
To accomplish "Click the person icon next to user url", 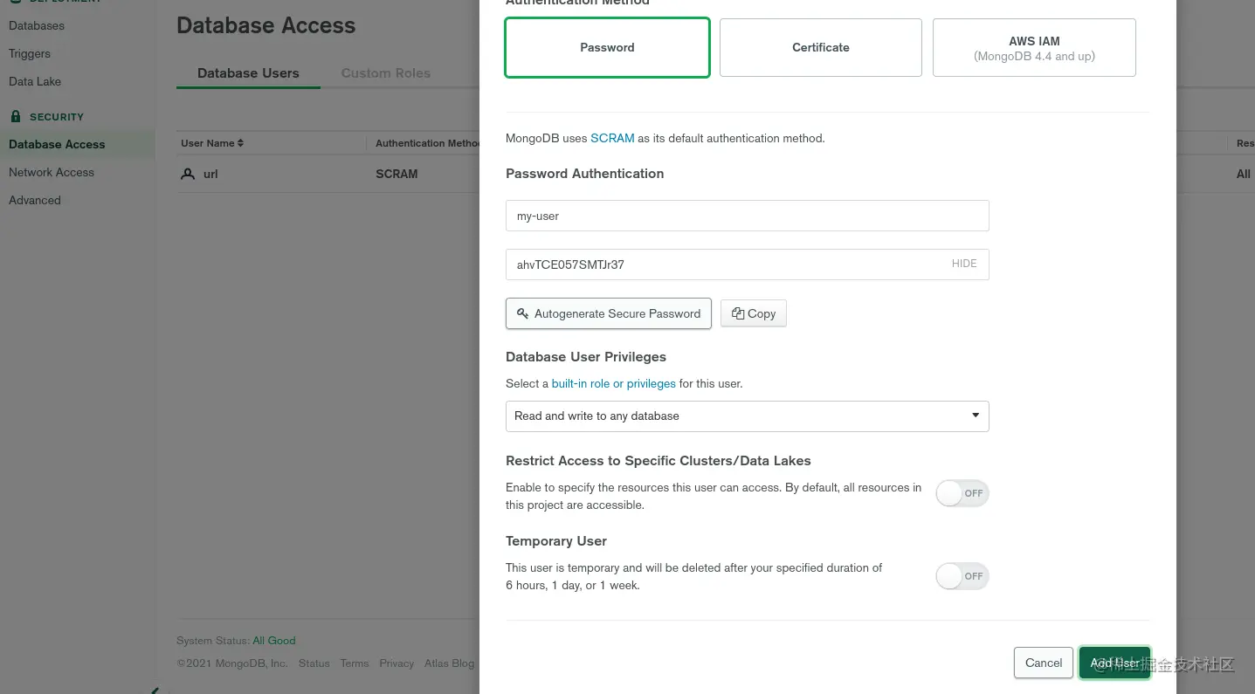I will [x=188, y=174].
